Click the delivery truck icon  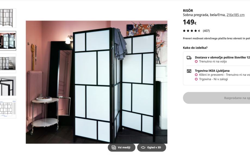tap(189, 58)
